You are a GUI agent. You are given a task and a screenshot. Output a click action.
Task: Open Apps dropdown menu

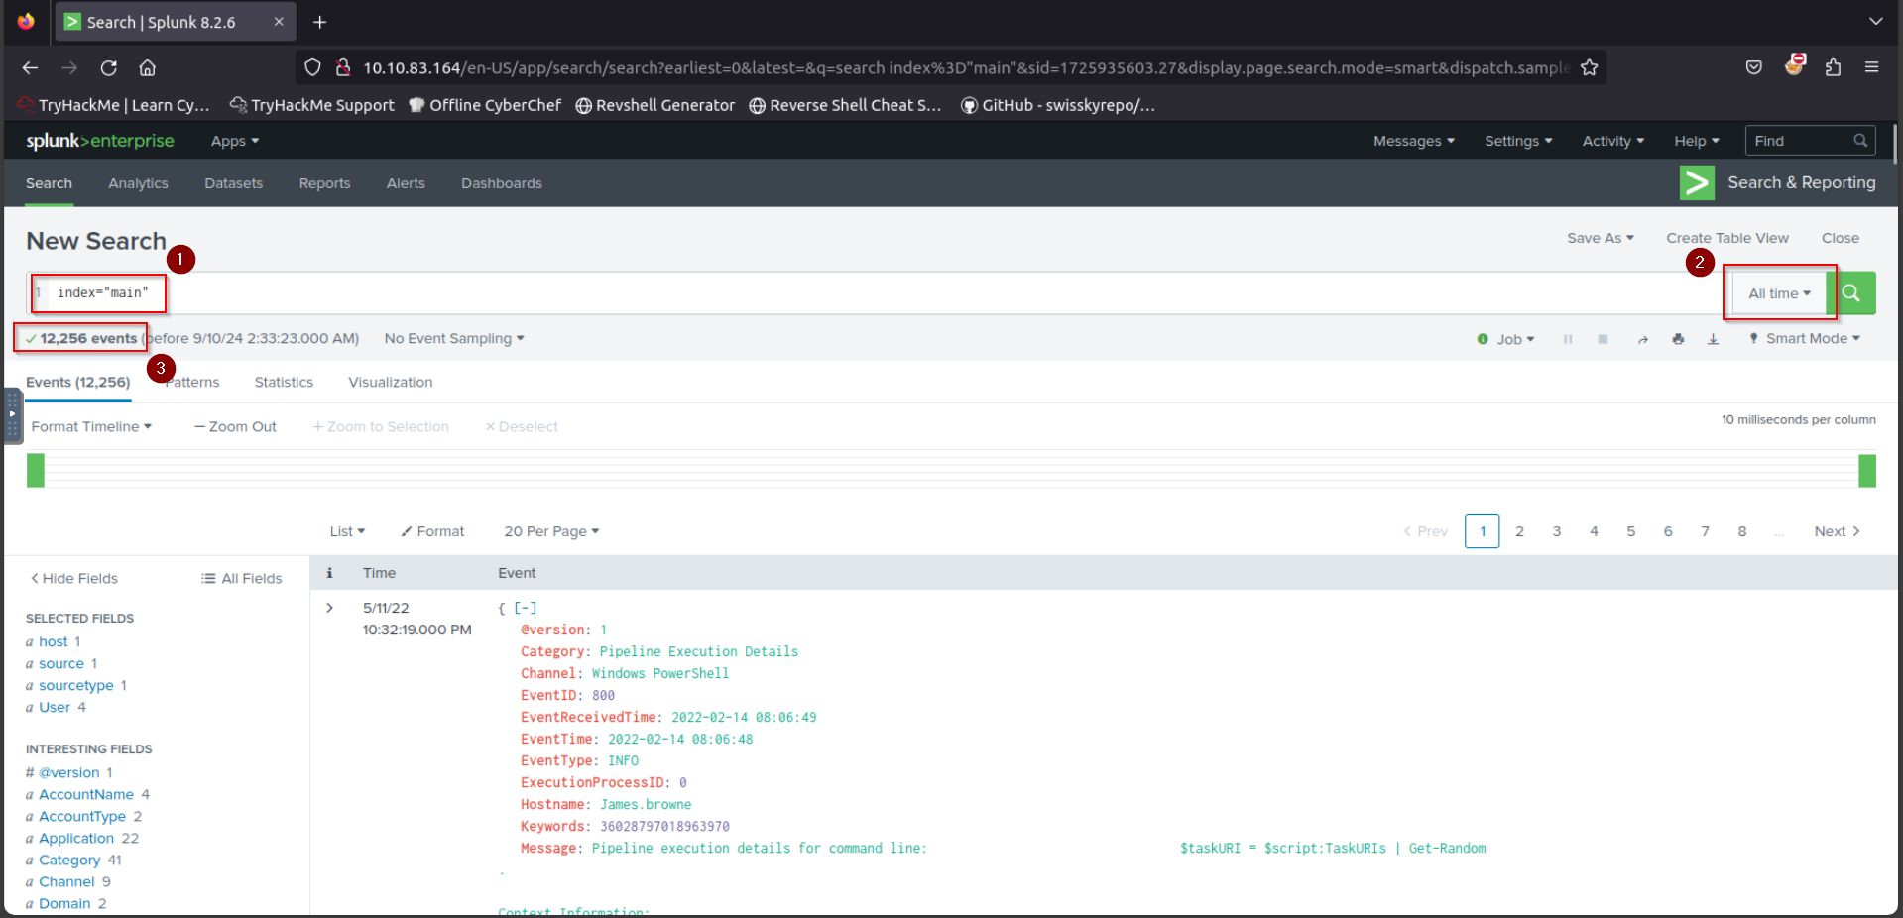(x=235, y=141)
